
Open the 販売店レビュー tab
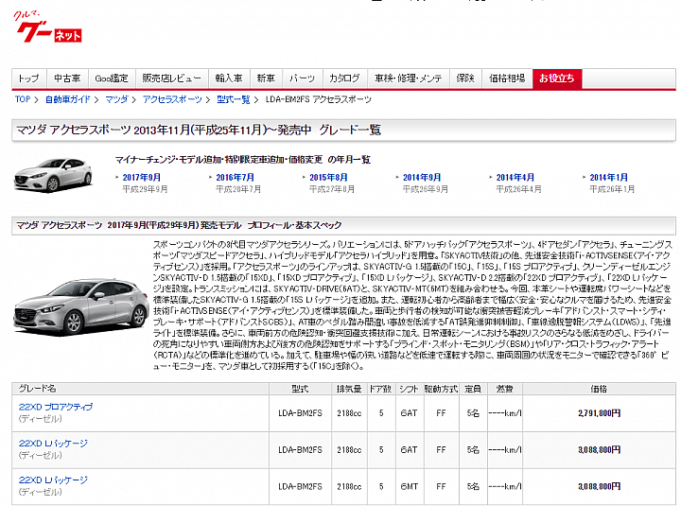coord(172,79)
